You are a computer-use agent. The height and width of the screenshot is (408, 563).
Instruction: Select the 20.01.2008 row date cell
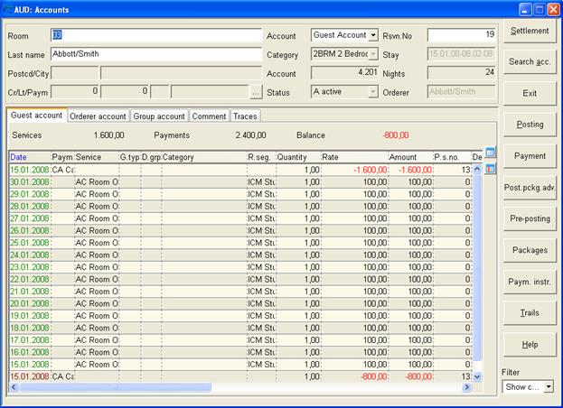click(30, 303)
